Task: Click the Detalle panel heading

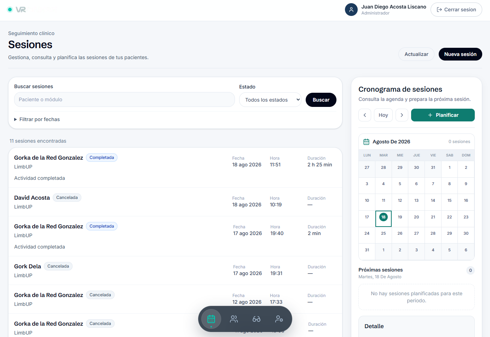Action: click(x=374, y=326)
